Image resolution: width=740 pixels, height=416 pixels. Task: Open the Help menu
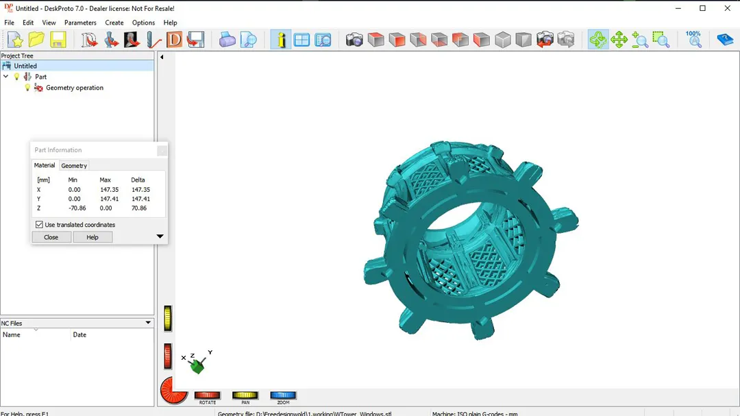coord(171,23)
